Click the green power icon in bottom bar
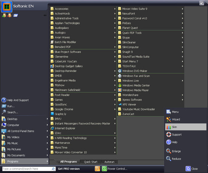The image size is (208, 173). (x=104, y=169)
